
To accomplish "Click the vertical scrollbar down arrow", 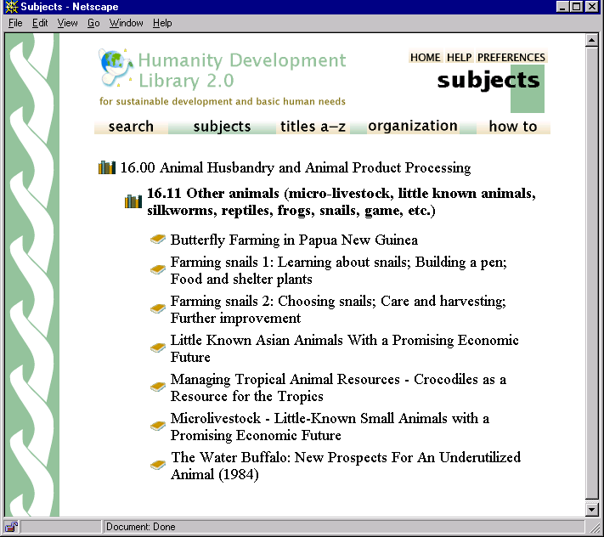I will pyautogui.click(x=593, y=509).
